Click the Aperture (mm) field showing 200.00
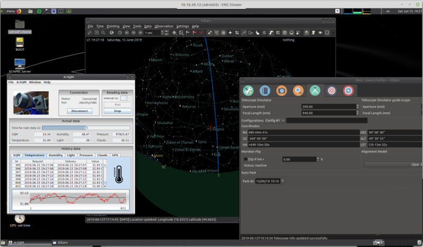The width and height of the screenshot is (423, 247). pyautogui.click(x=328, y=107)
